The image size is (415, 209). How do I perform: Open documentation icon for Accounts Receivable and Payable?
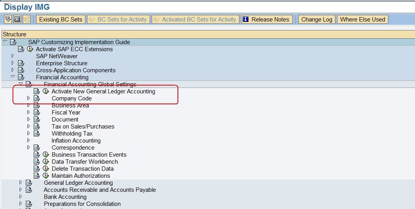click(29, 190)
